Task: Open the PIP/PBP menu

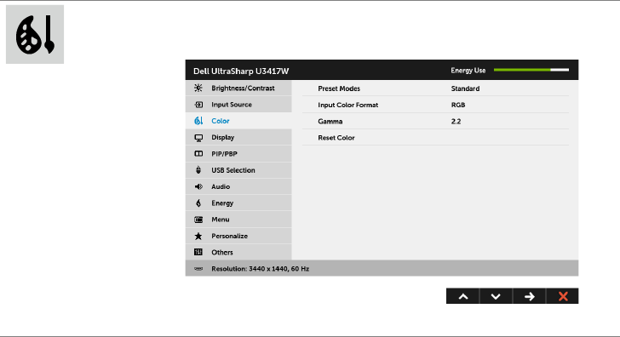Action: click(238, 154)
